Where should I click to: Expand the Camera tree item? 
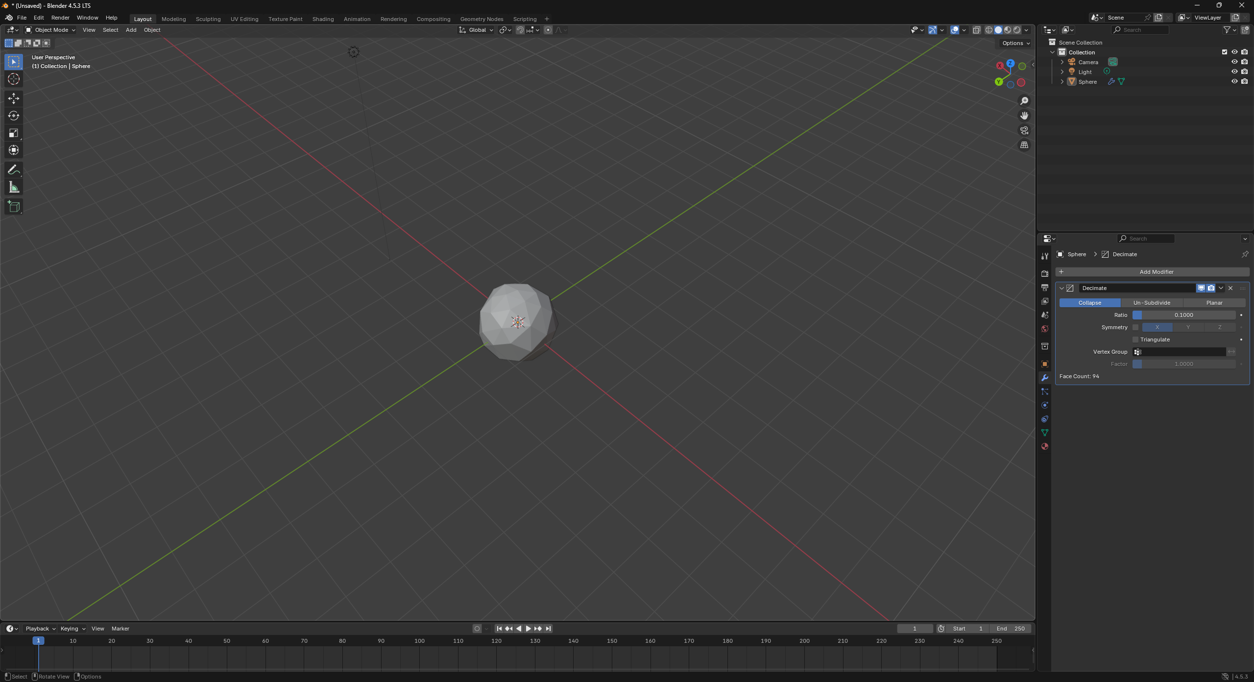[1062, 62]
